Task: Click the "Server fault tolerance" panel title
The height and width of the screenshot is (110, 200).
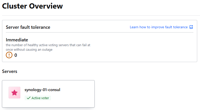Action: point(28,27)
